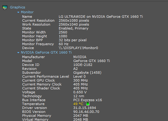Screen dimensions: 168x121
Task: Click the Name label in Monitor section
Action: pyautogui.click(x=27, y=17)
